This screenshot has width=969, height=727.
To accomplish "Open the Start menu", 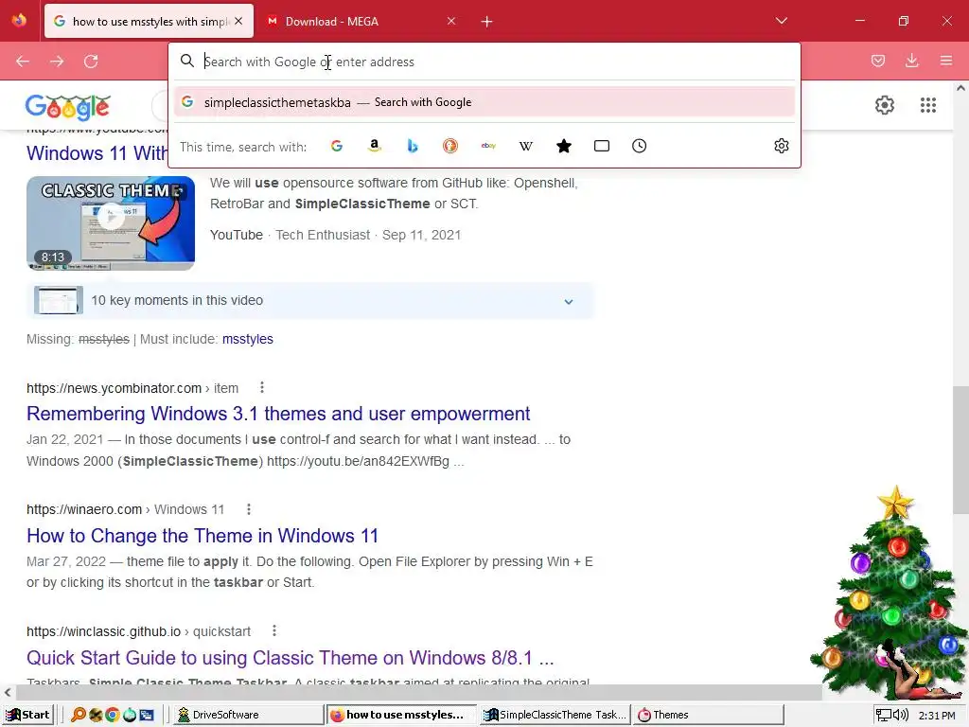I will click(28, 715).
